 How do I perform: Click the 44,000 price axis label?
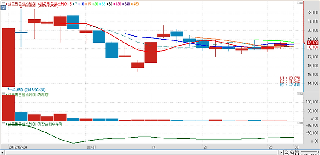click(313, 83)
